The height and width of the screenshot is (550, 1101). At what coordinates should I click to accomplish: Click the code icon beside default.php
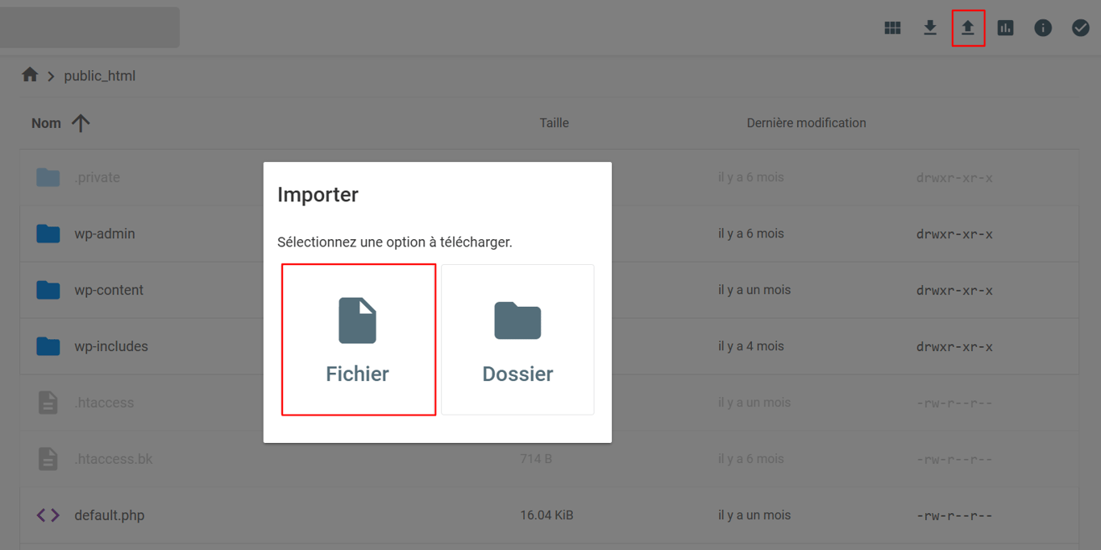pos(48,515)
